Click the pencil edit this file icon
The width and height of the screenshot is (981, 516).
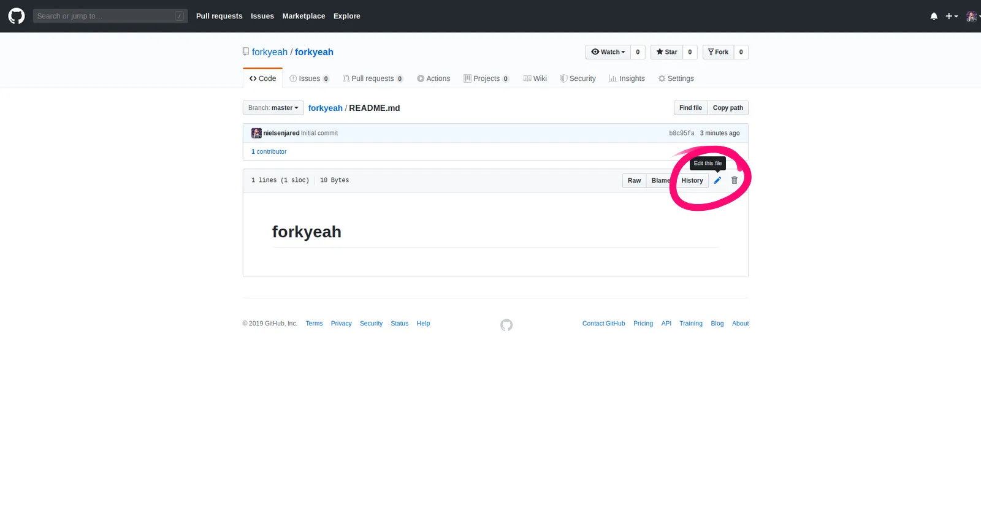click(x=717, y=180)
